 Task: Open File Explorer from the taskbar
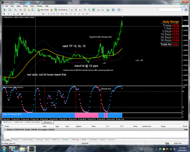click(x=22, y=149)
